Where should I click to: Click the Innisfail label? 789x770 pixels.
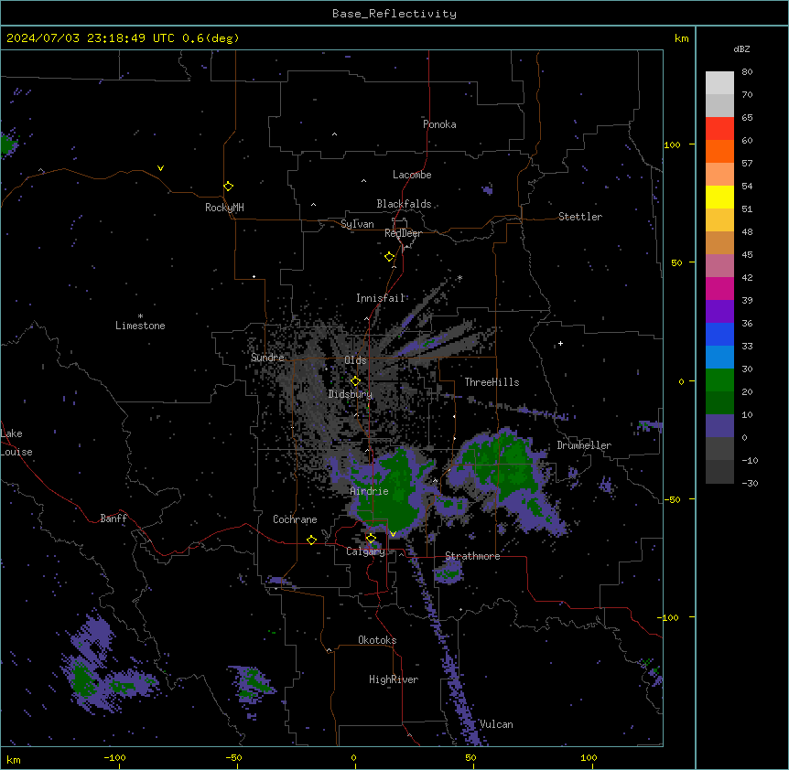tap(380, 298)
